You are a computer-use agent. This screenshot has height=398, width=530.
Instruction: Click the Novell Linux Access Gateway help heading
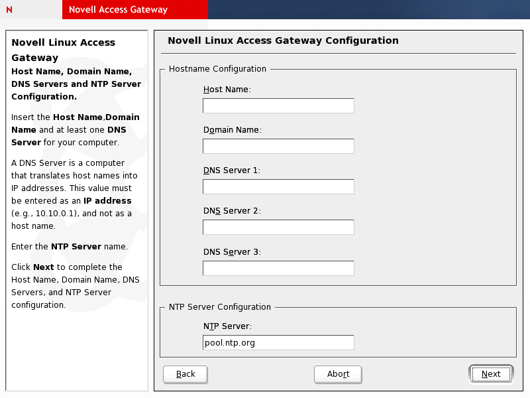pos(63,50)
